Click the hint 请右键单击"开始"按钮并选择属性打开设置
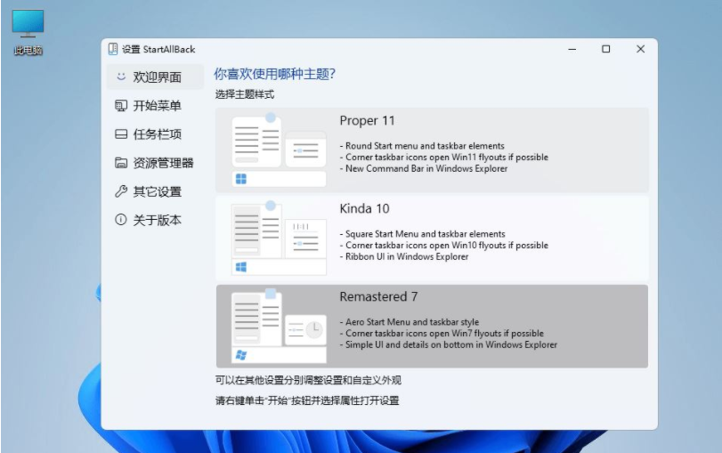The width and height of the screenshot is (722, 453). (x=307, y=400)
